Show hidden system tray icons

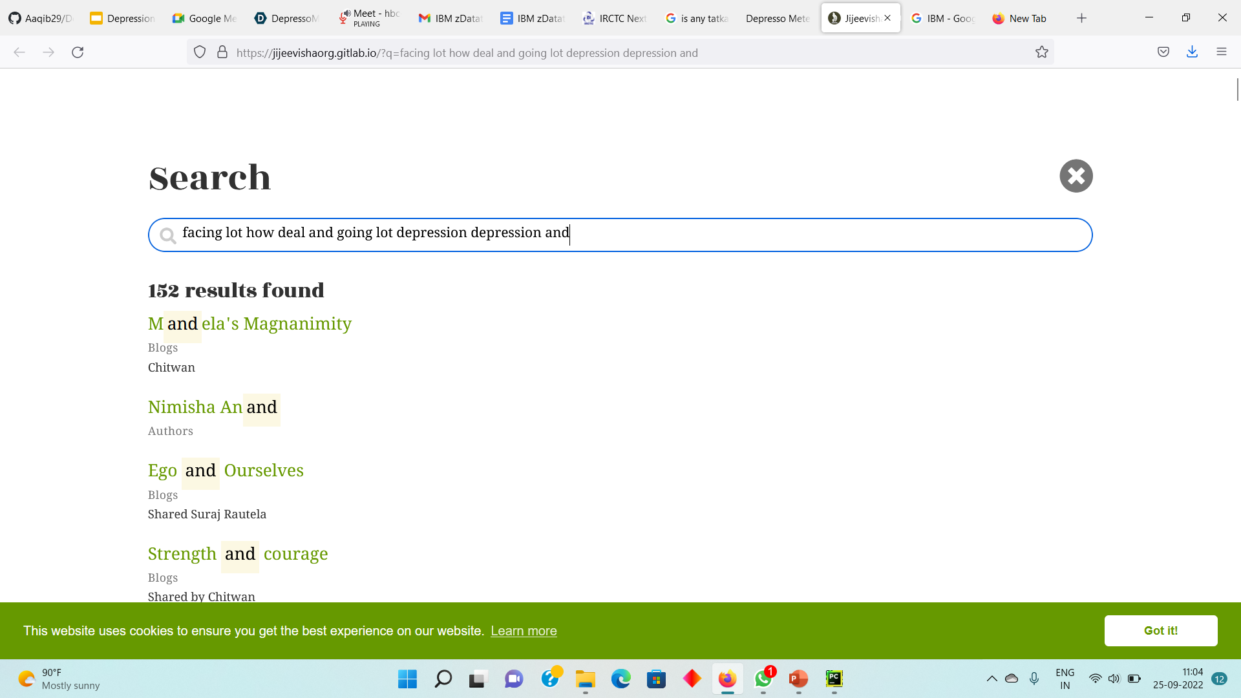coord(991,679)
